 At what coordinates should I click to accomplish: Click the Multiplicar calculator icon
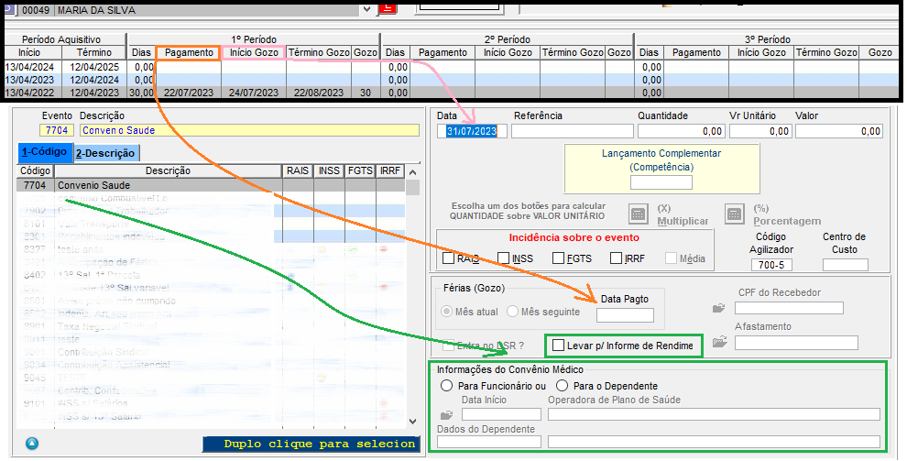pyautogui.click(x=638, y=214)
